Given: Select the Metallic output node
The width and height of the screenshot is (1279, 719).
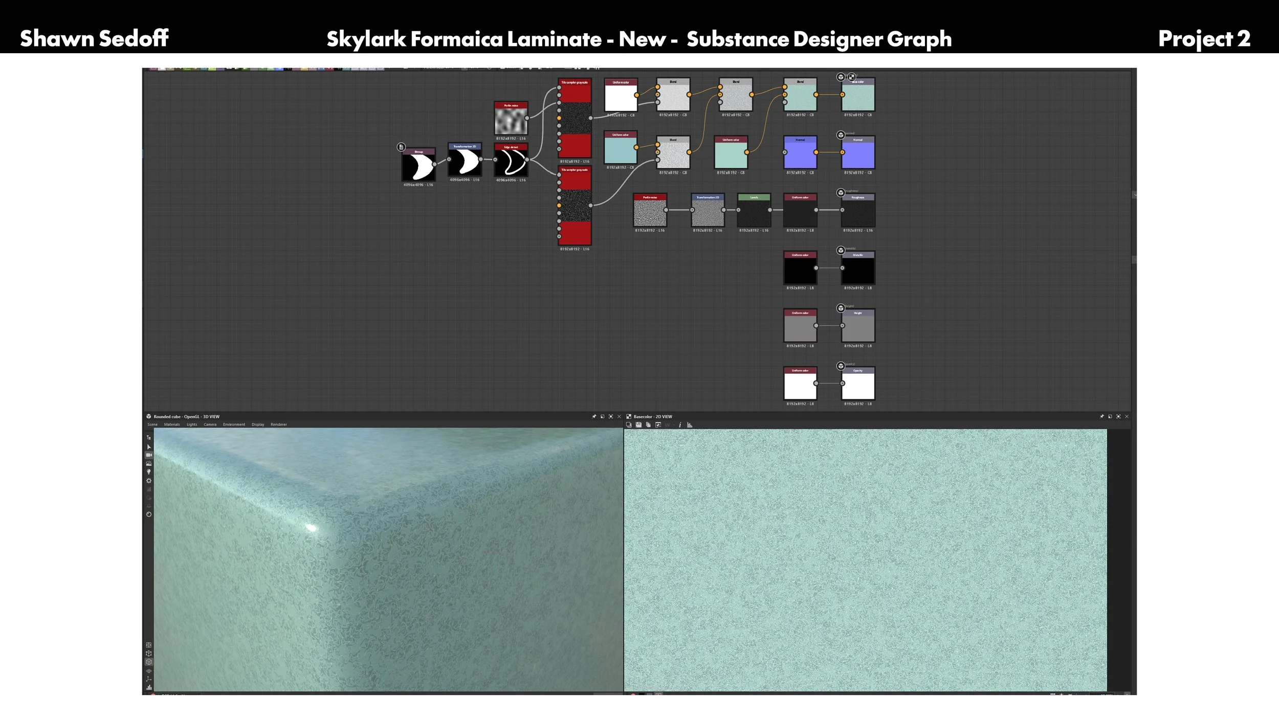Looking at the screenshot, I should [x=858, y=268].
